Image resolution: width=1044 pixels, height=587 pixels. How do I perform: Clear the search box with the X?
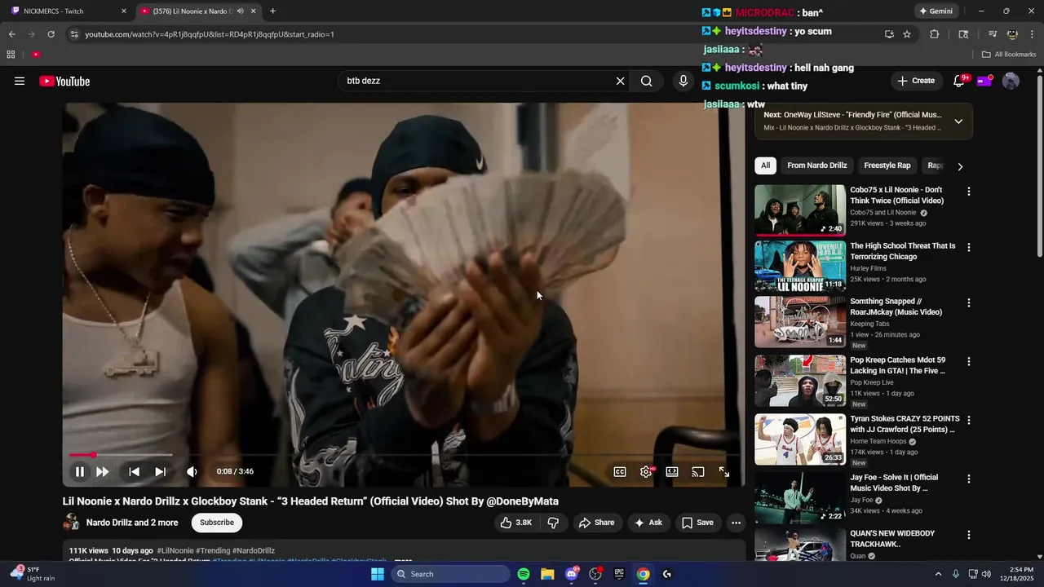[x=620, y=81]
